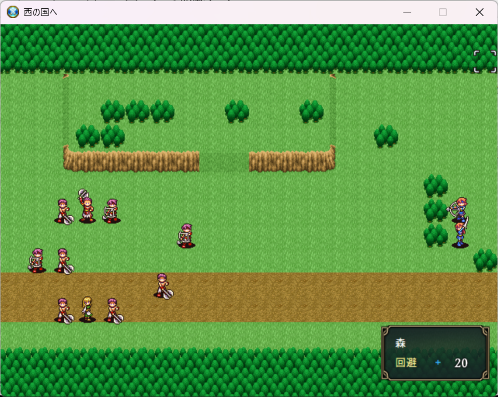The width and height of the screenshot is (498, 397).
Task: Select the axe enemy right of the blonde unit
Action: click(112, 310)
